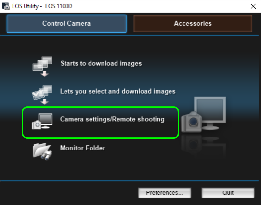261x205 pixels.
Task: Choose 'Lets you select and download images'
Action: [x=117, y=91]
